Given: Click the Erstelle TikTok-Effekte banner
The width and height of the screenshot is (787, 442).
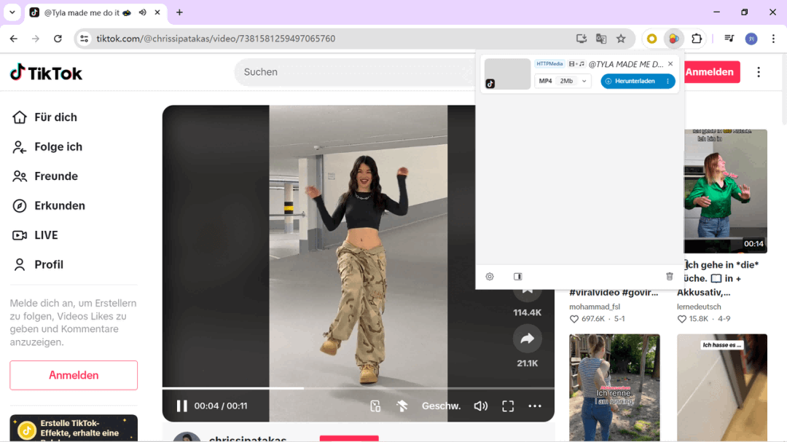Looking at the screenshot, I should (x=74, y=428).
